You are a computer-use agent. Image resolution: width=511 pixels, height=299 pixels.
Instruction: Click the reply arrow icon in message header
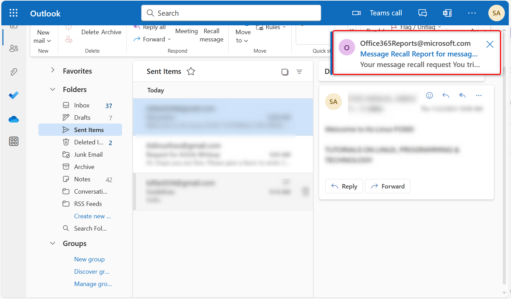pos(446,95)
